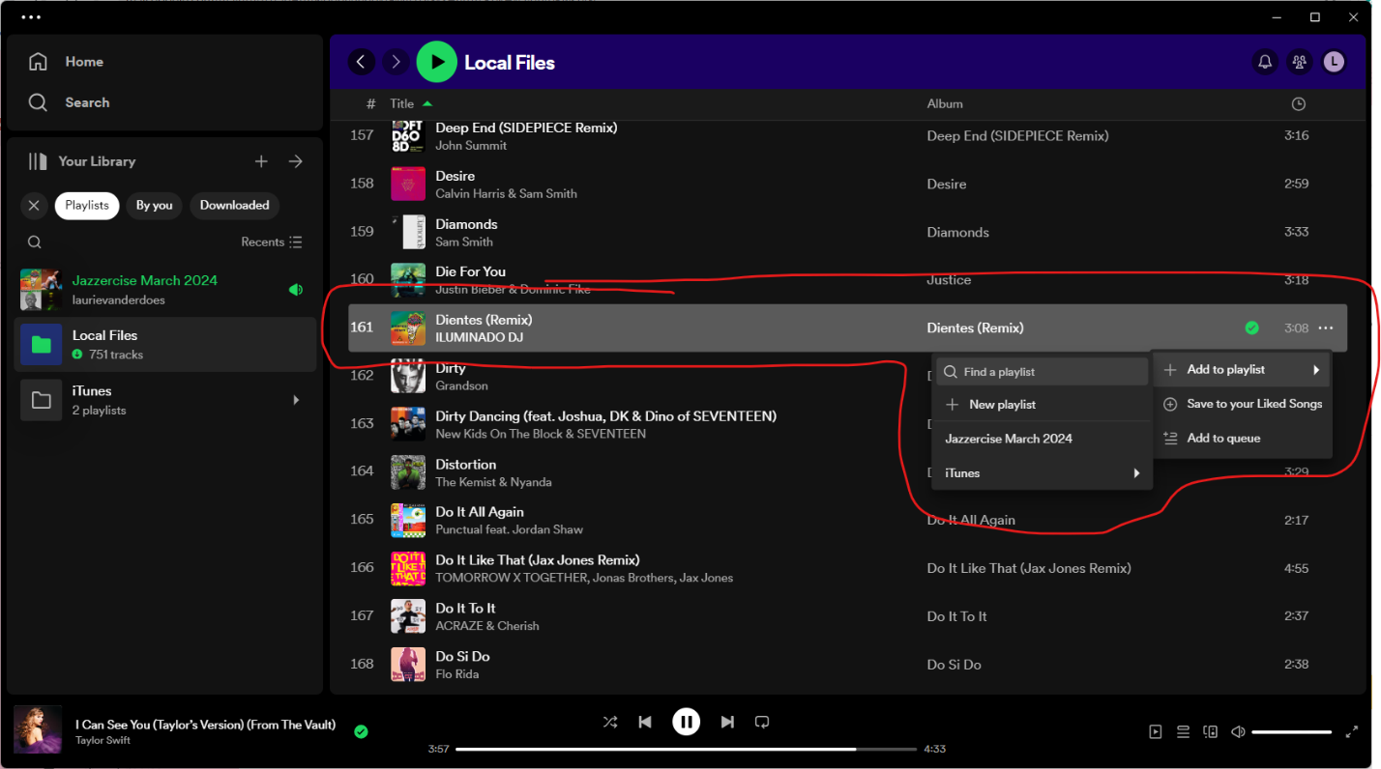Open the three-dot app menu
Screen dimensions: 1381x769
(x=31, y=17)
